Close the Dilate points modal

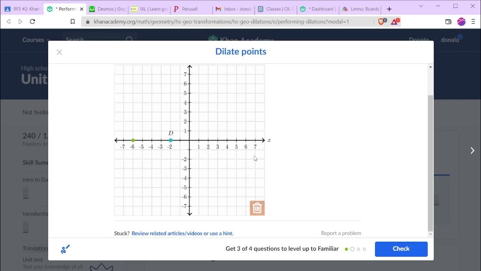coord(59,52)
